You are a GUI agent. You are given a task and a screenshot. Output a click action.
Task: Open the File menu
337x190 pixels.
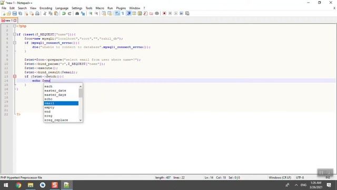pos(4,8)
